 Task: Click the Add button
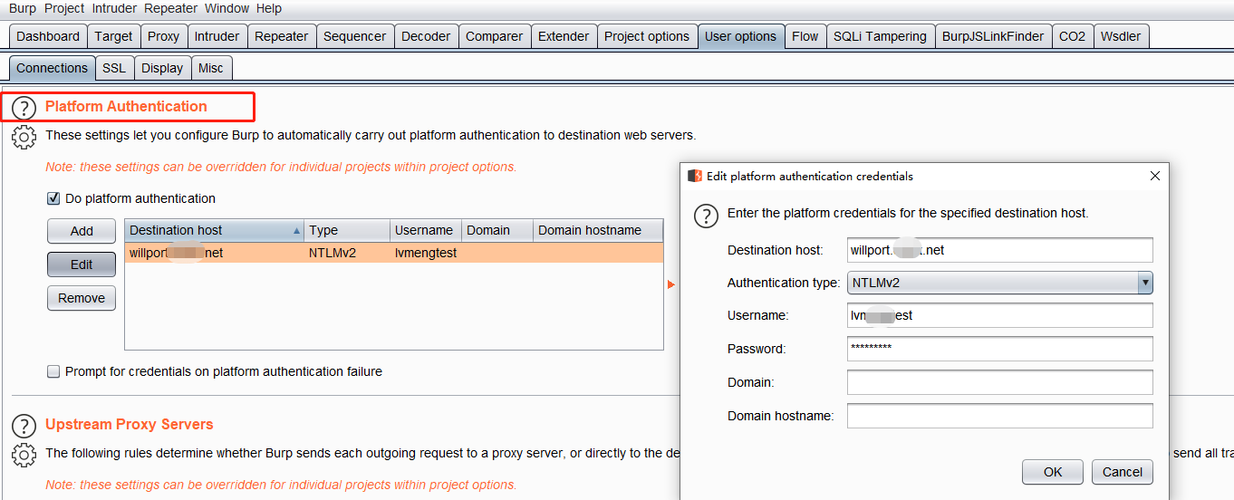coord(82,231)
